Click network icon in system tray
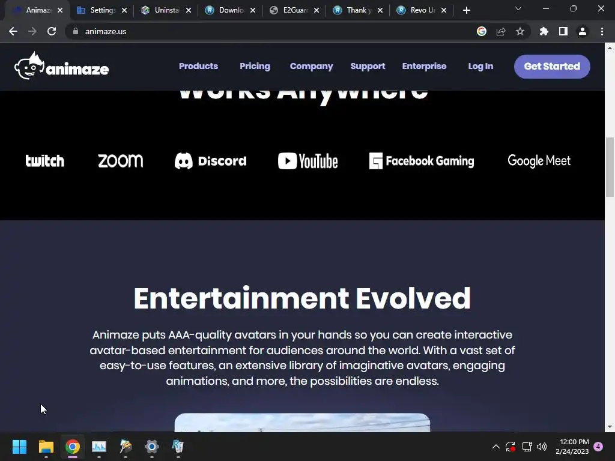The image size is (615, 461). [527, 447]
